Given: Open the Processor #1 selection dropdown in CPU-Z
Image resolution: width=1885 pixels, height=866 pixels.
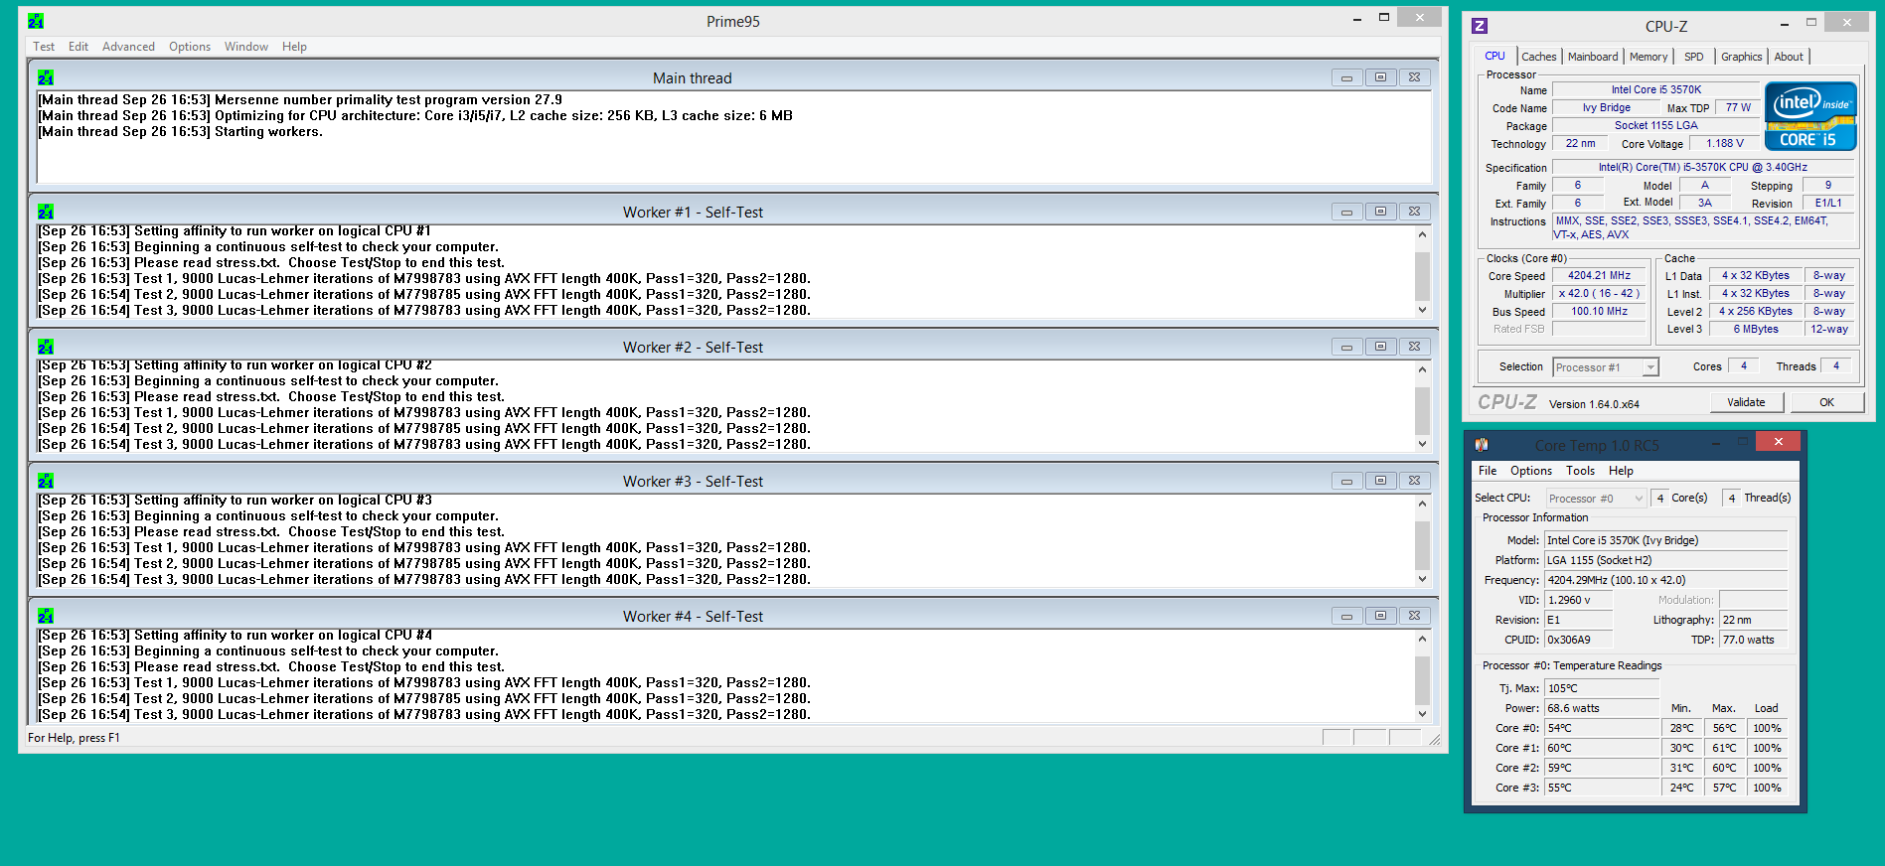Looking at the screenshot, I should [x=1606, y=367].
